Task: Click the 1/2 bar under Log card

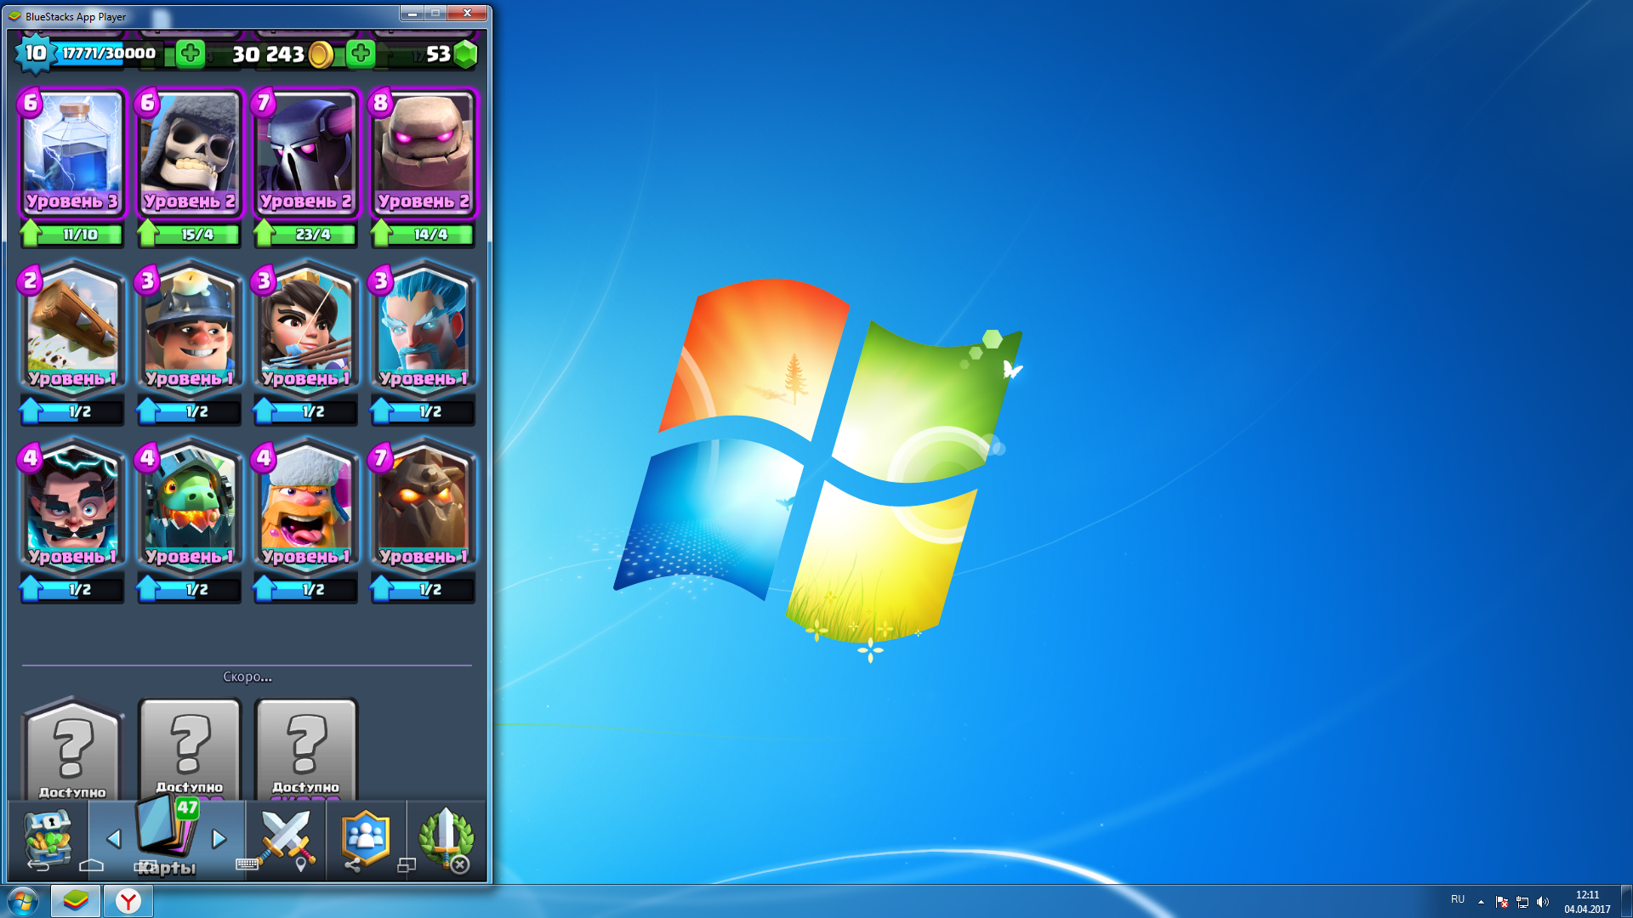Action: coord(72,411)
